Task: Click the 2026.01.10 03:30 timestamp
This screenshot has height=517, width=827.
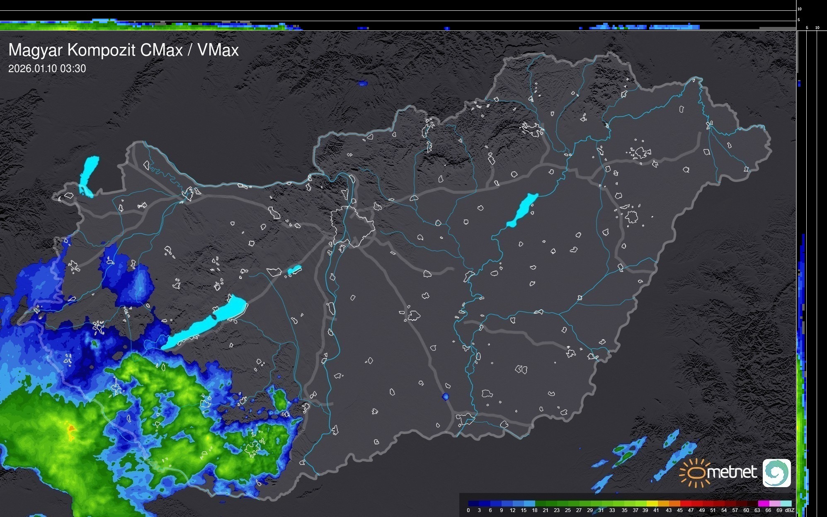Action: pos(47,68)
